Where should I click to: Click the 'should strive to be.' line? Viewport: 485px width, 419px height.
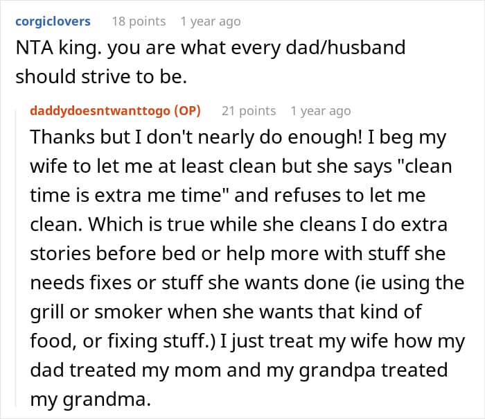click(x=101, y=76)
